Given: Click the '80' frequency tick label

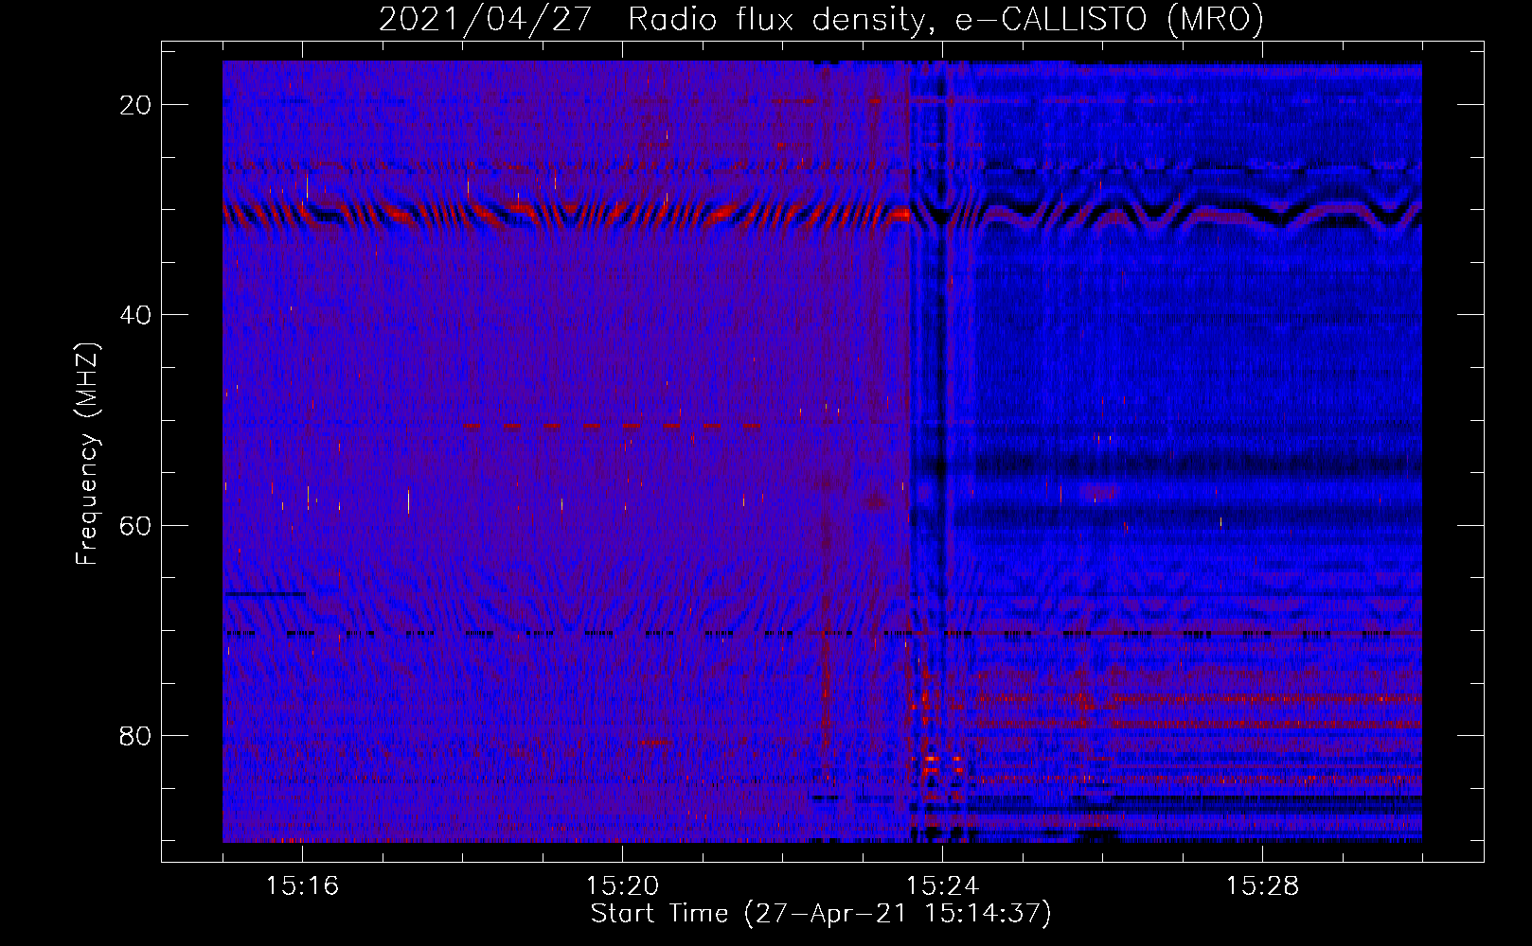Looking at the screenshot, I should pyautogui.click(x=136, y=735).
